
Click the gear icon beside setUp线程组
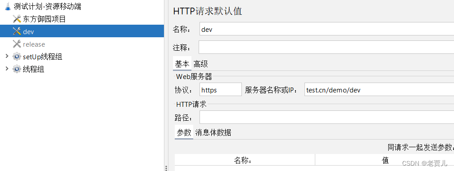point(17,57)
